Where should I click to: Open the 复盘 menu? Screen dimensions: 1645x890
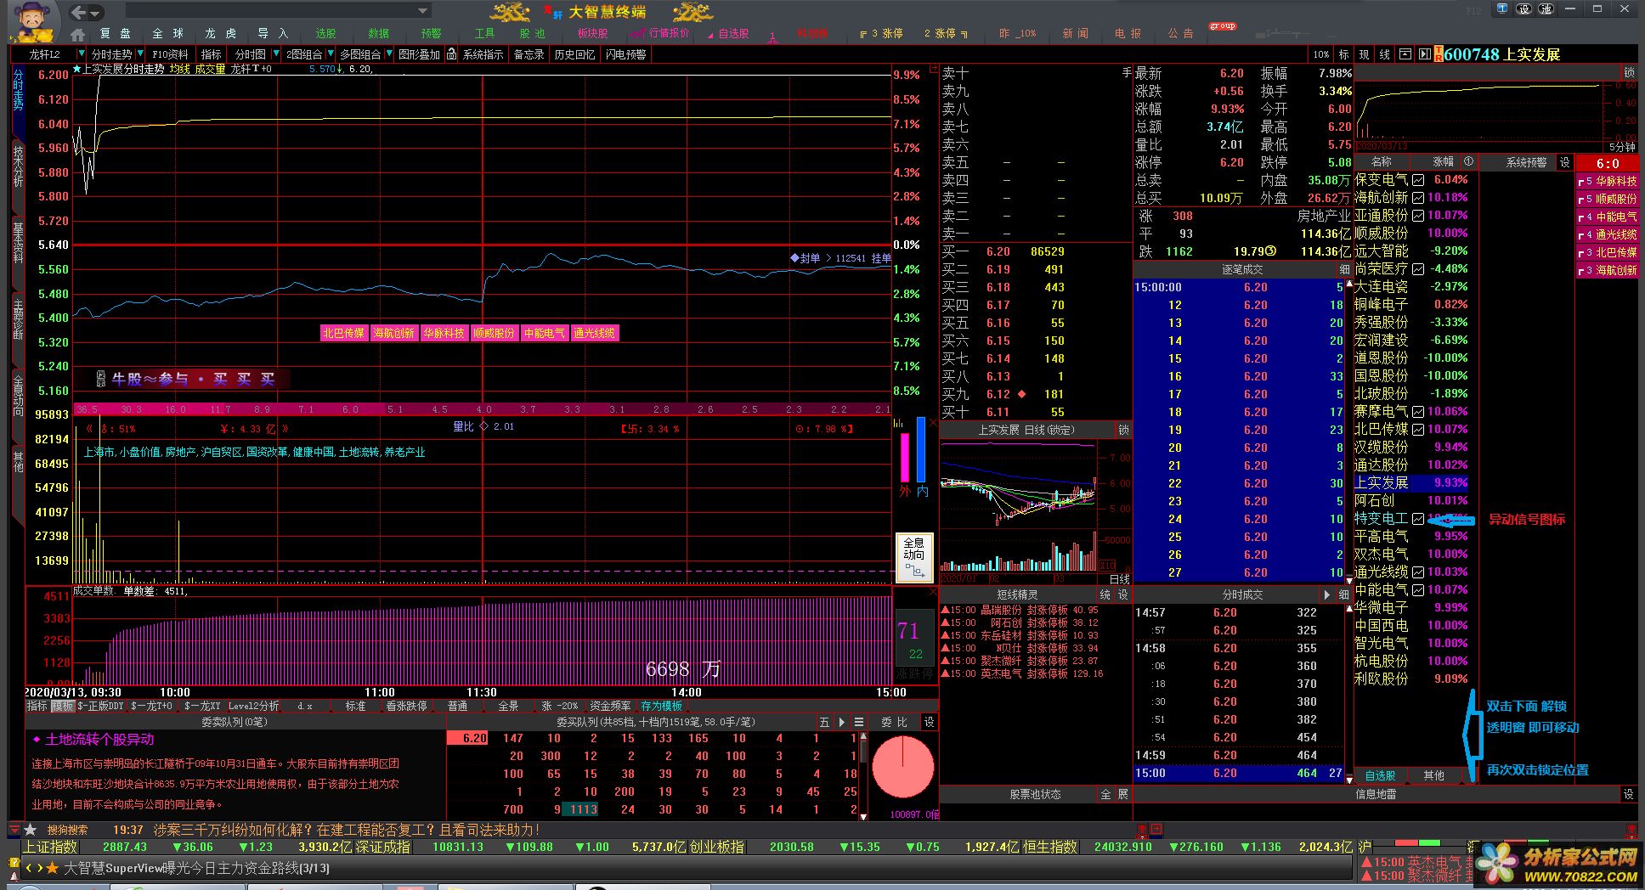[x=116, y=34]
